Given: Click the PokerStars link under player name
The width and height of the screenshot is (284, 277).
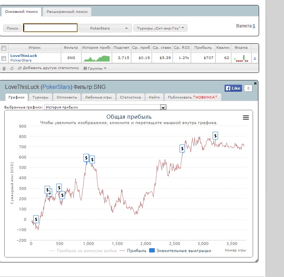Looking at the screenshot, I should pos(21,60).
